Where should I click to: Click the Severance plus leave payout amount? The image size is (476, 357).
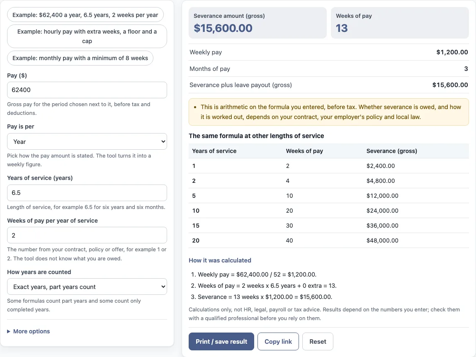click(450, 85)
